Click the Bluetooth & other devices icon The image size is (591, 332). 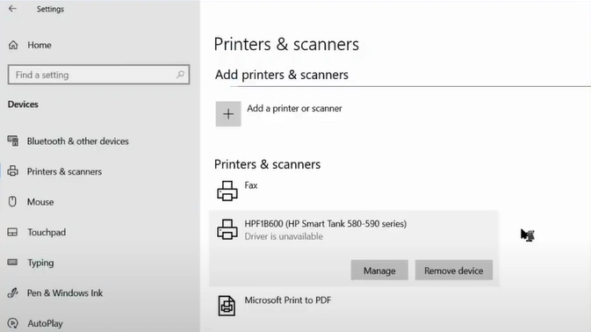coord(13,141)
